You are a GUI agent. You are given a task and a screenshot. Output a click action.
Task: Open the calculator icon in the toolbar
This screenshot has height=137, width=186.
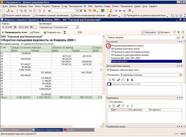pyautogui.click(x=103, y=11)
